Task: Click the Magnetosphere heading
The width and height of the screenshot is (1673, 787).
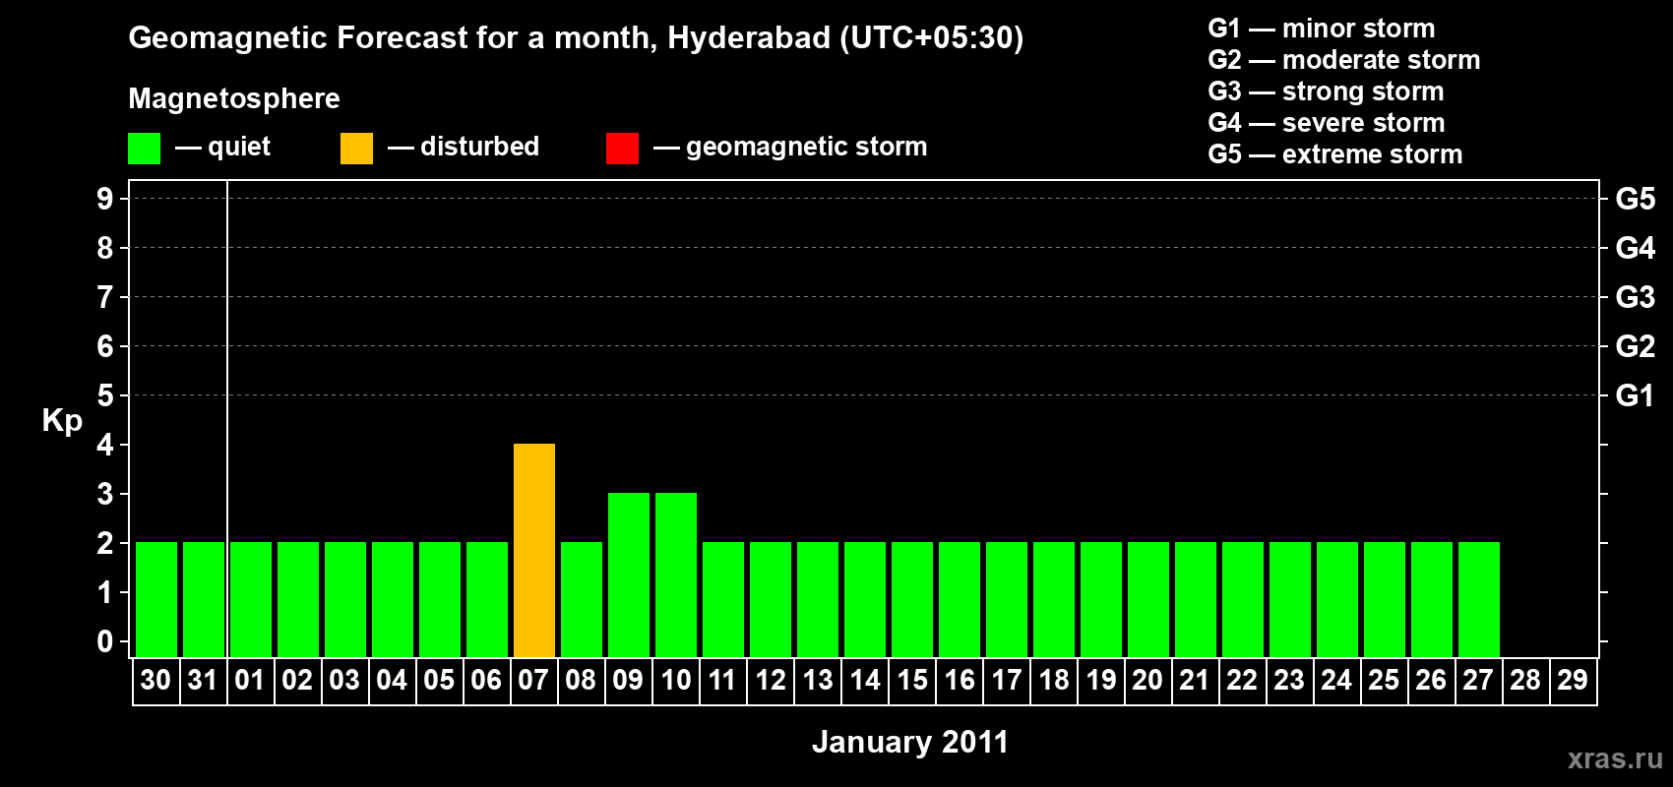Action: [234, 98]
